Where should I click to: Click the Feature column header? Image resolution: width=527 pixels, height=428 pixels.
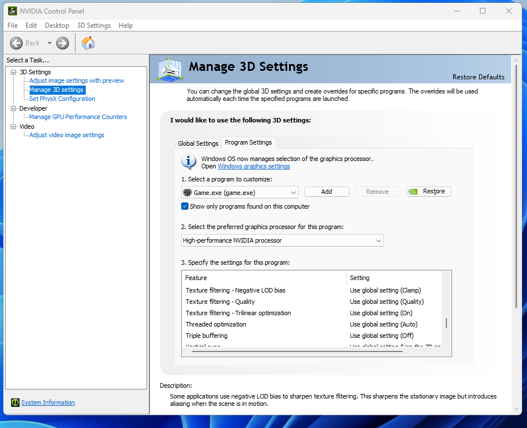[x=264, y=278]
